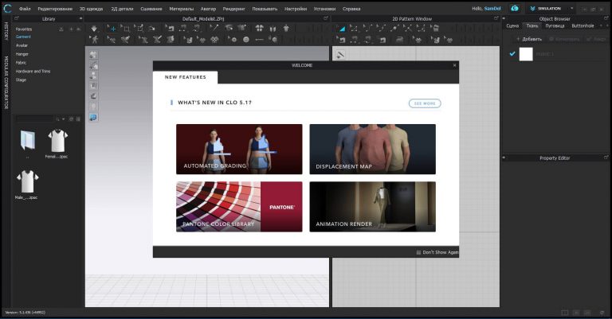Select the tack pin tool in 3D toolbar

coord(214,28)
